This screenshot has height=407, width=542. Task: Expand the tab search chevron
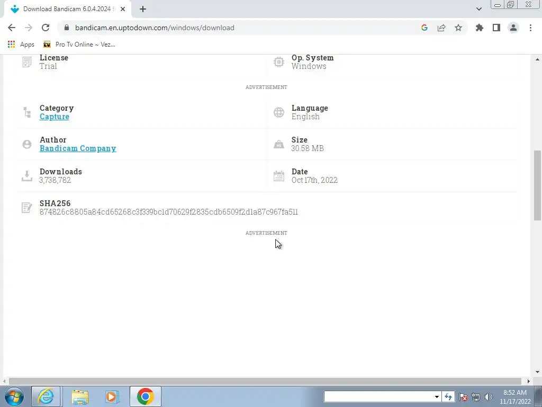pyautogui.click(x=478, y=9)
